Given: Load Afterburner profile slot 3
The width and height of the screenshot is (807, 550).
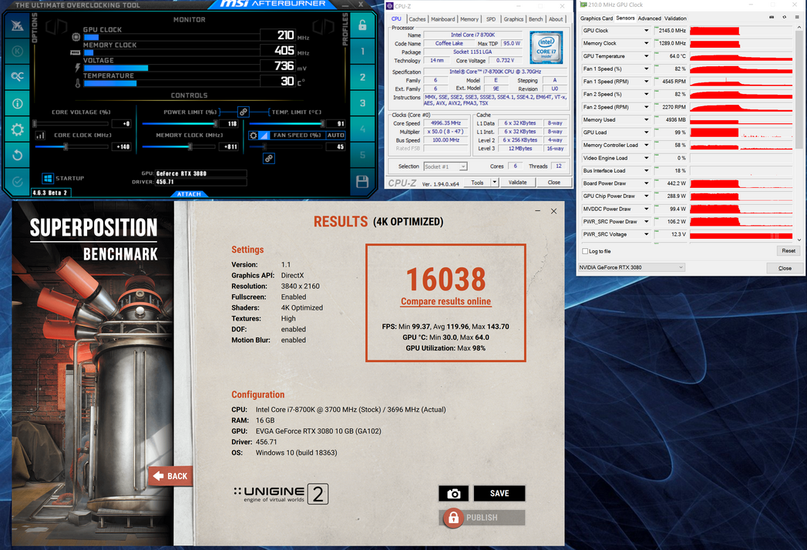Looking at the screenshot, I should [362, 103].
